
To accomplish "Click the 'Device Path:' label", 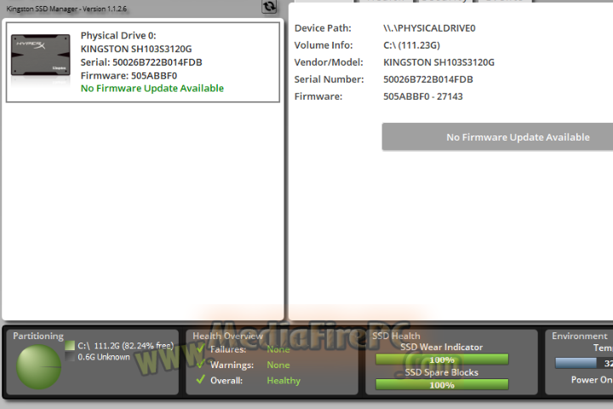I will (323, 28).
